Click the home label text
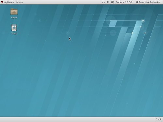 [14, 18]
